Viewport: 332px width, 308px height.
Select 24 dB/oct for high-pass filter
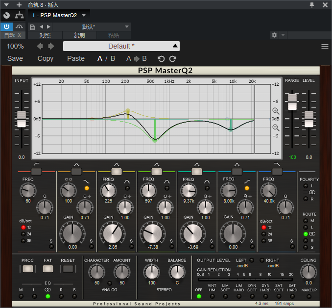(24, 234)
